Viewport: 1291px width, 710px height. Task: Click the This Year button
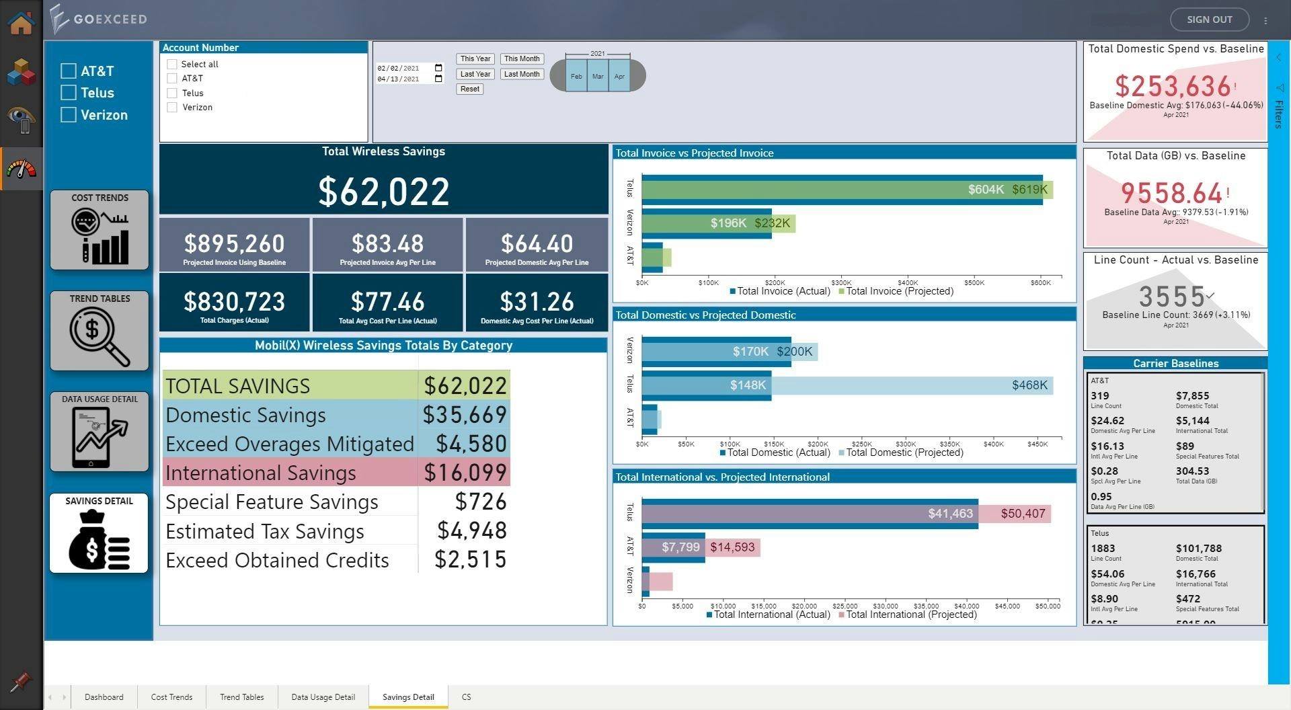(475, 58)
